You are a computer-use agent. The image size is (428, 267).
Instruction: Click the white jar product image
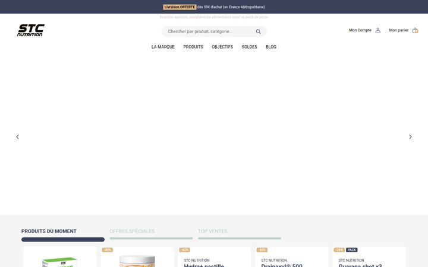pos(137,261)
